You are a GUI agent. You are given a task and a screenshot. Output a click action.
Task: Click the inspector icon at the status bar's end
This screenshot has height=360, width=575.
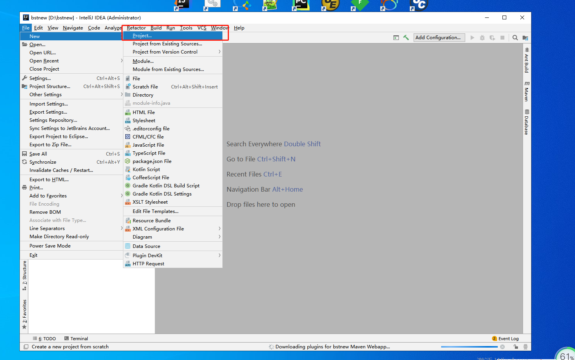tap(526, 347)
